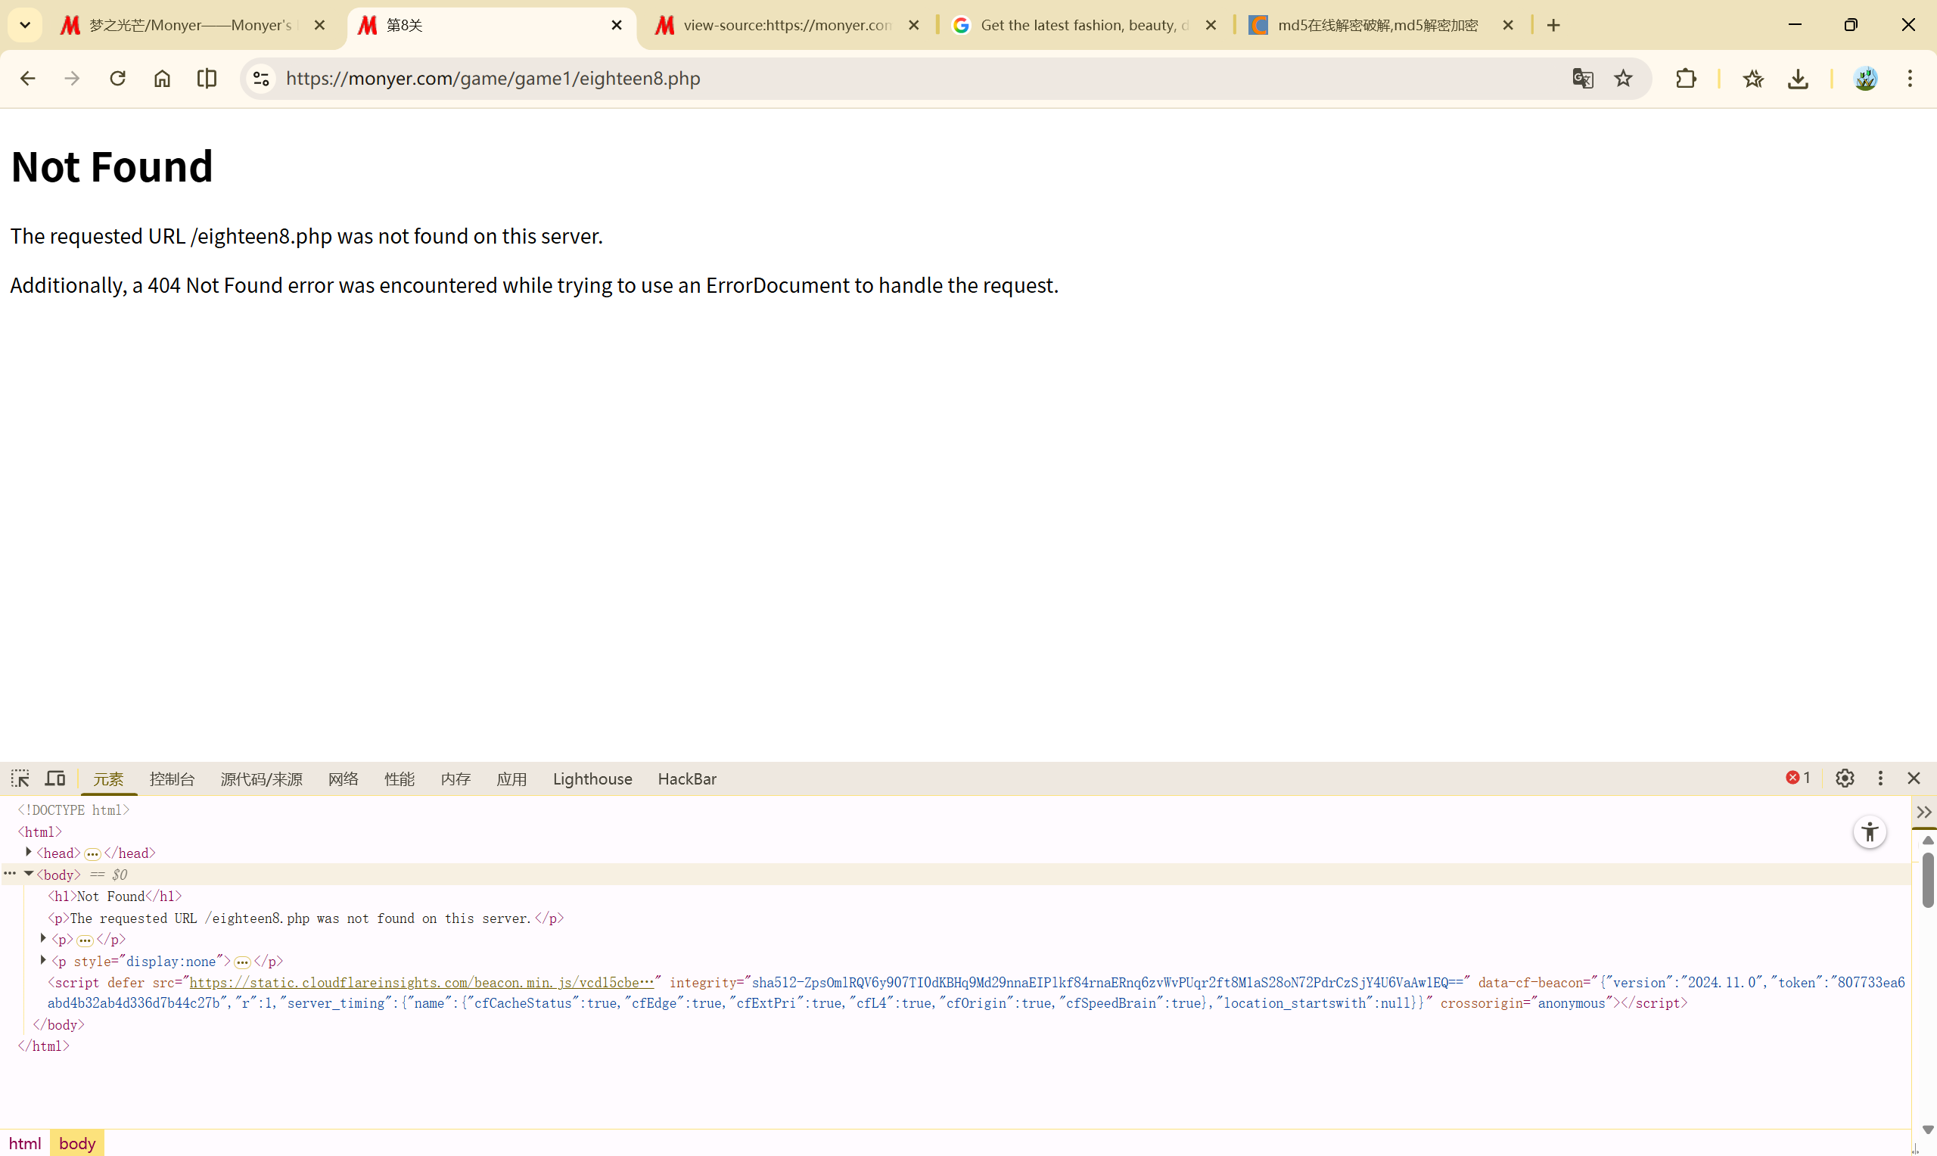
Task: Open the HackBar tab
Action: tap(686, 779)
